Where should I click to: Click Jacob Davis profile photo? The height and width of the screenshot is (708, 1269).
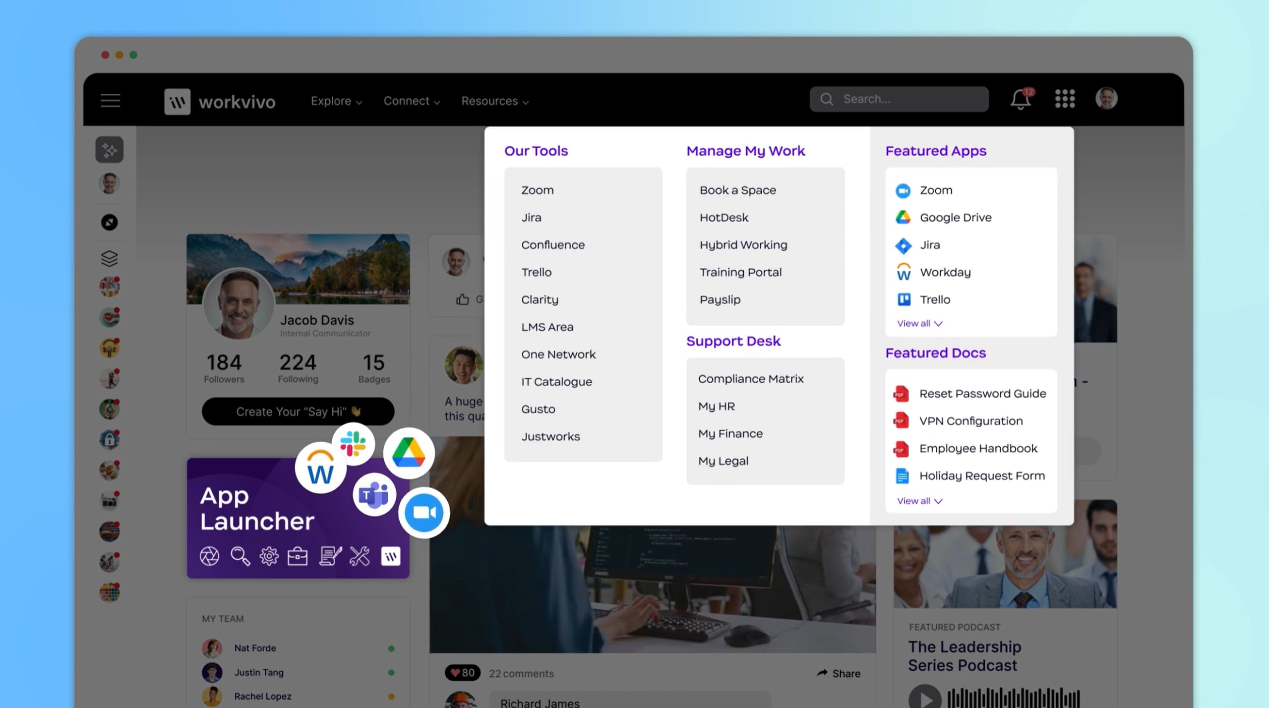click(x=238, y=304)
